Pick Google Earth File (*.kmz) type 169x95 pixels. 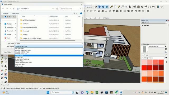pos(49,59)
